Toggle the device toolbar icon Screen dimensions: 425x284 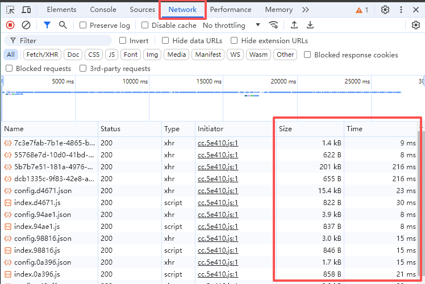pyautogui.click(x=26, y=10)
